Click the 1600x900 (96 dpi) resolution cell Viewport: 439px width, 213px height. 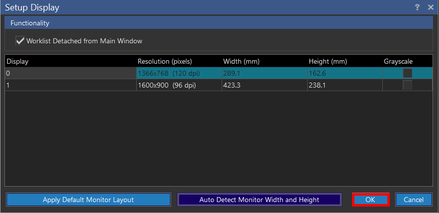coord(178,85)
